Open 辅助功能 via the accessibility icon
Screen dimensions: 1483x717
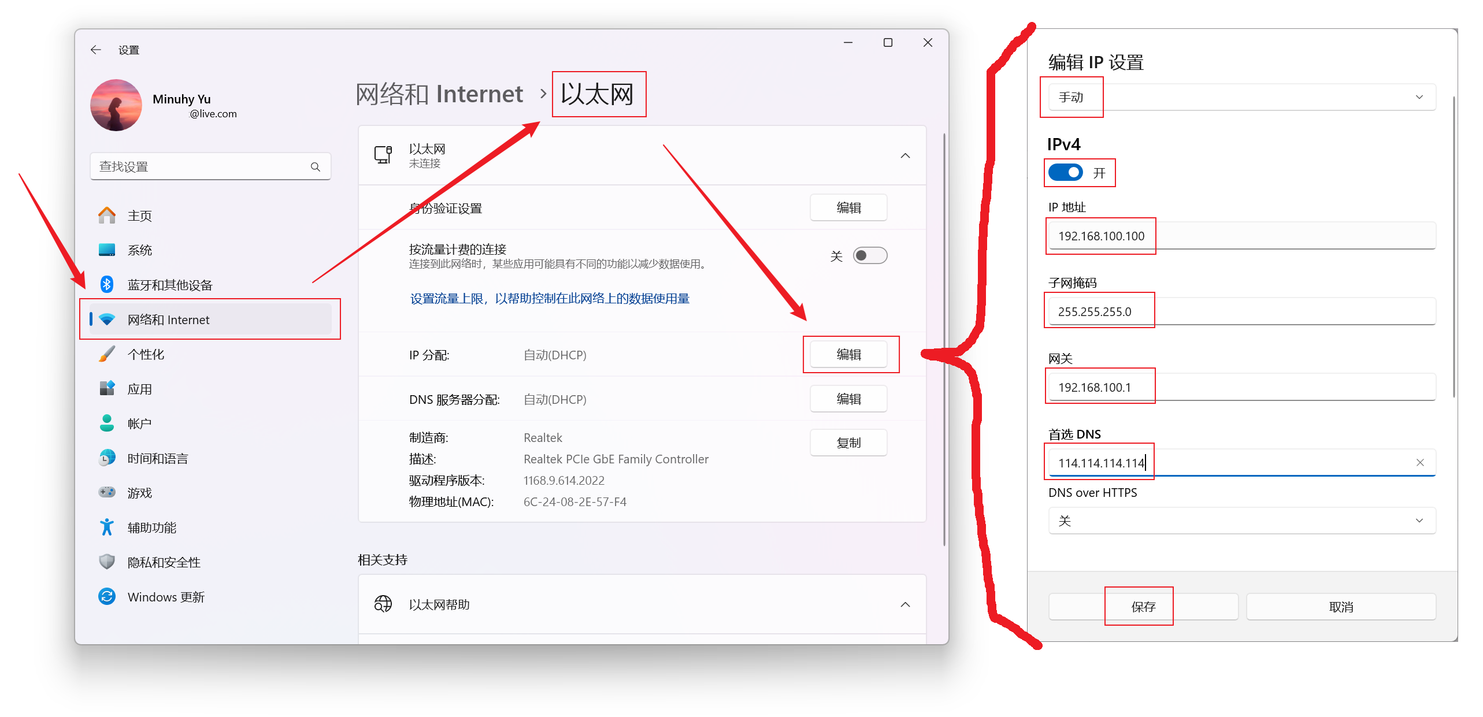[x=107, y=527]
